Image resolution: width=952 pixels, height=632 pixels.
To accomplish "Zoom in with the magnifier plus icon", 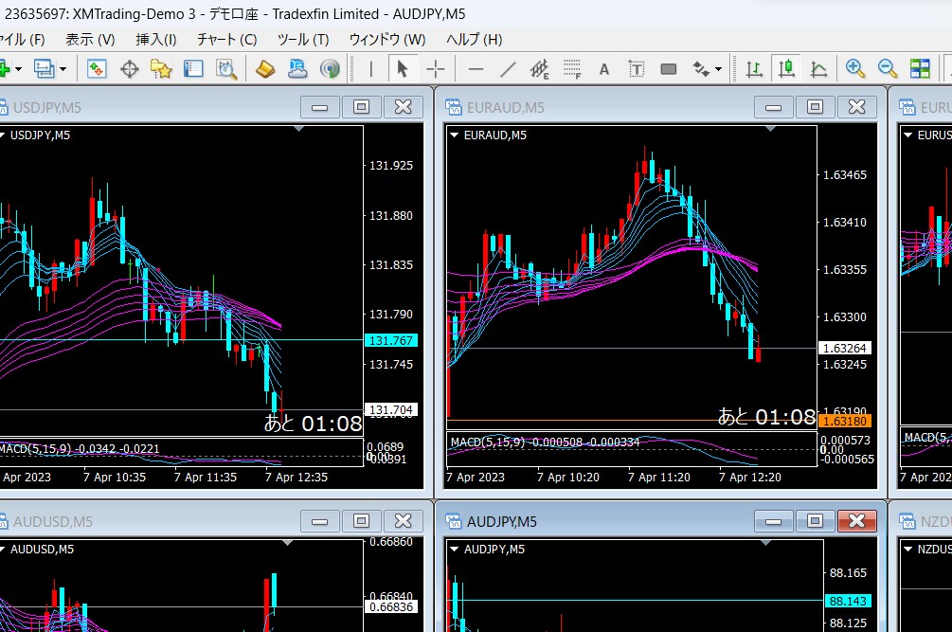I will click(x=854, y=68).
